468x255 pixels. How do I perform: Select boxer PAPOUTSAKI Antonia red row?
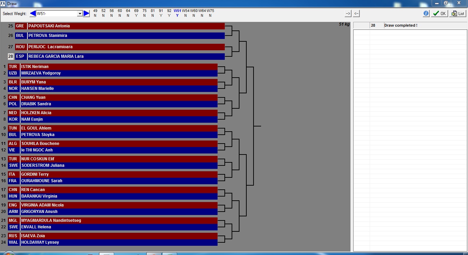click(x=126, y=26)
